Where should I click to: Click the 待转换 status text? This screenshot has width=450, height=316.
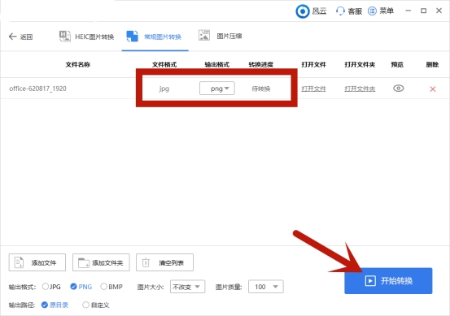point(261,89)
